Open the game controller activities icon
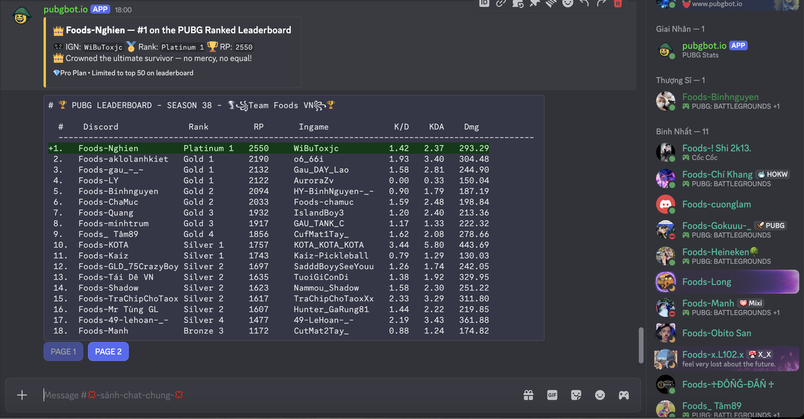804x419 pixels. click(x=624, y=395)
